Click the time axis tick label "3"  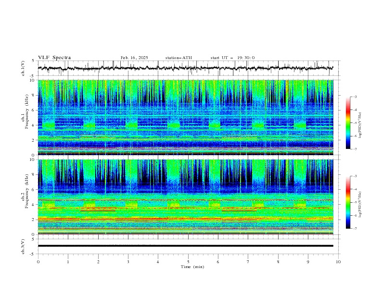pyautogui.click(x=128, y=262)
